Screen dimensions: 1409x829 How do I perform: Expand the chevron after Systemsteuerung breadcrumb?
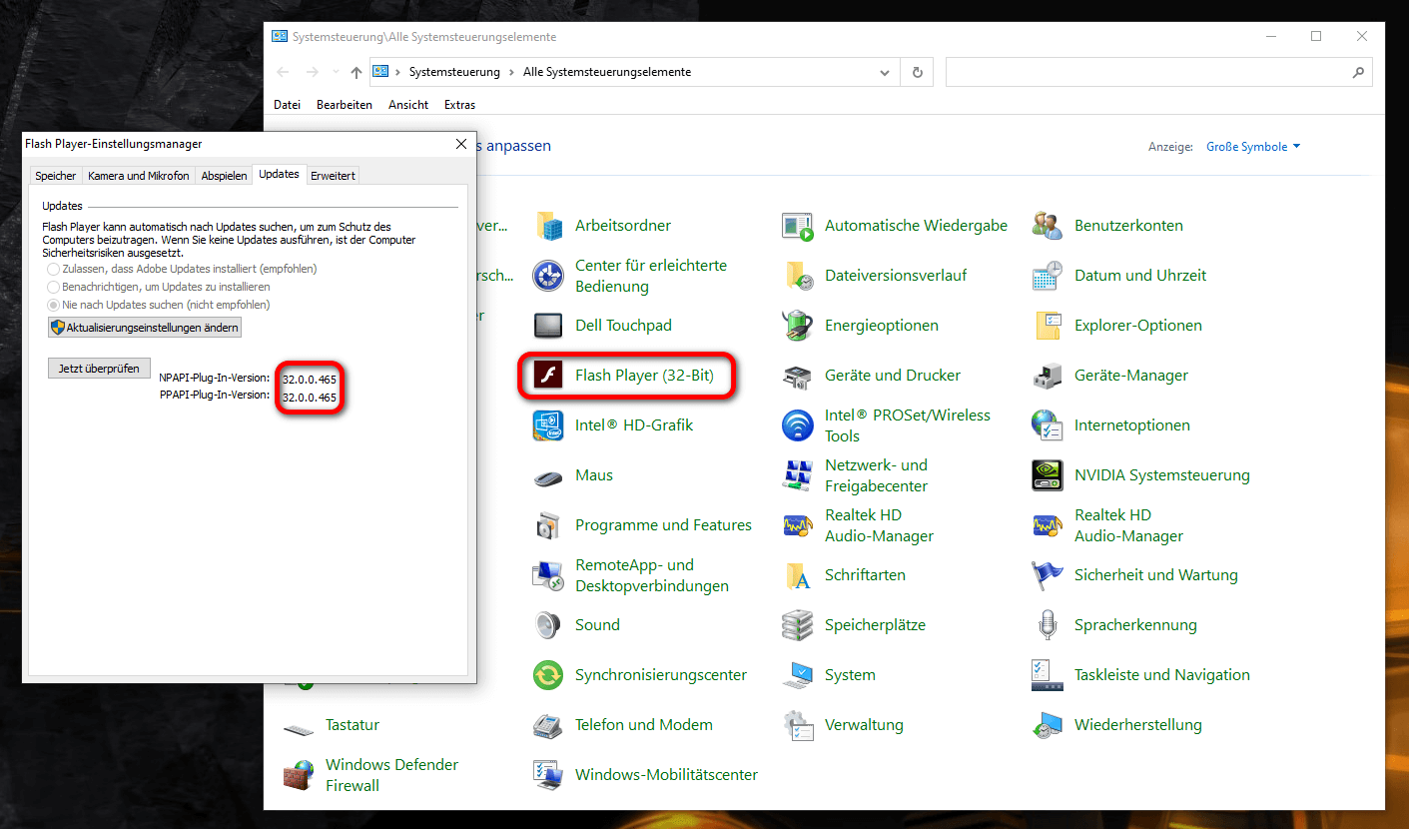point(511,72)
